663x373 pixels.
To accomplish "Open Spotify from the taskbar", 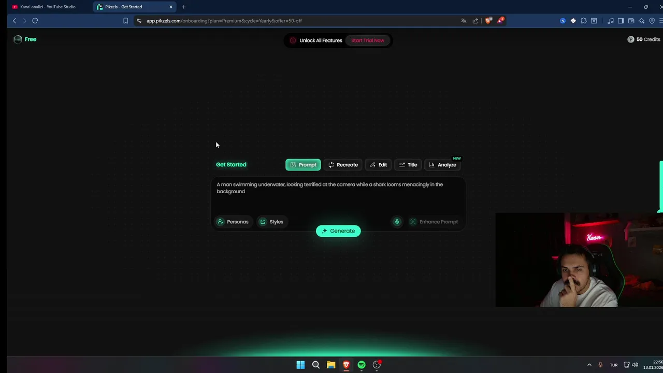I will point(362,365).
